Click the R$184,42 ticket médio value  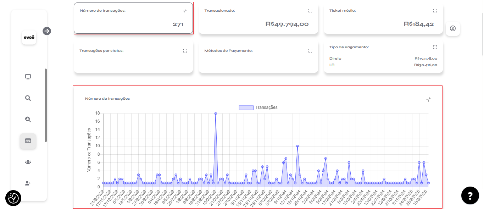(x=419, y=24)
